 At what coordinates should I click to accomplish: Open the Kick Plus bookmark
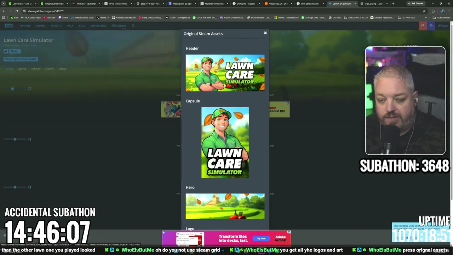pyautogui.click(x=335, y=18)
